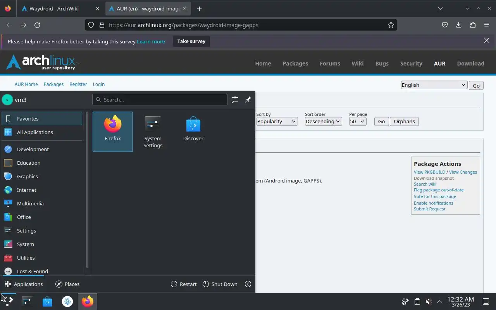Open Security in top navigation

point(411,64)
